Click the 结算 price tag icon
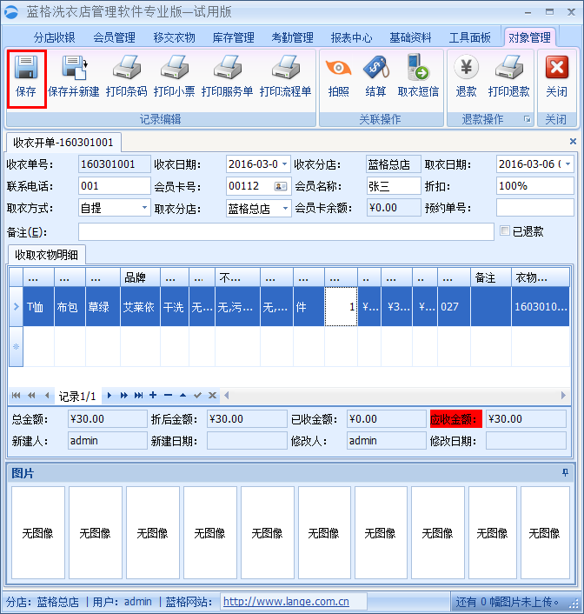584x614 pixels. [x=375, y=67]
